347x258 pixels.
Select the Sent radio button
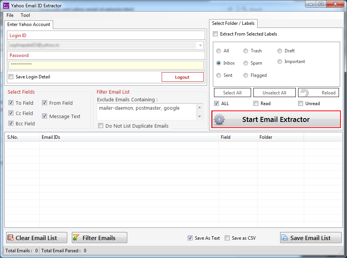[219, 75]
